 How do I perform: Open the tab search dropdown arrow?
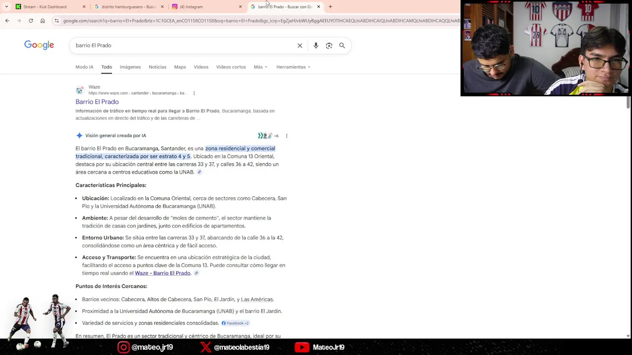click(6, 7)
